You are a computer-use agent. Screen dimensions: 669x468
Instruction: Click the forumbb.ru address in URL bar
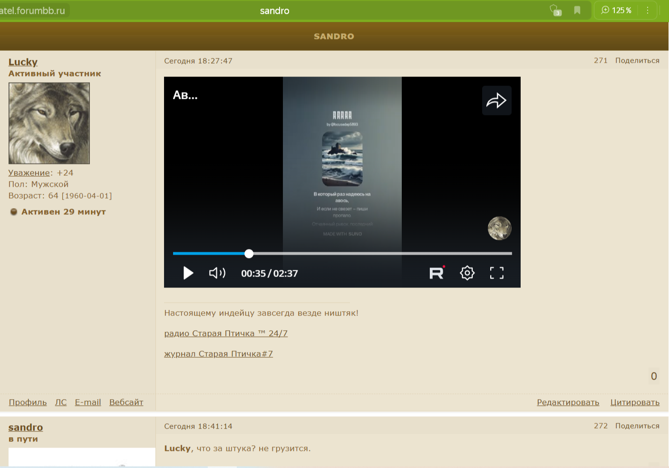pos(32,10)
